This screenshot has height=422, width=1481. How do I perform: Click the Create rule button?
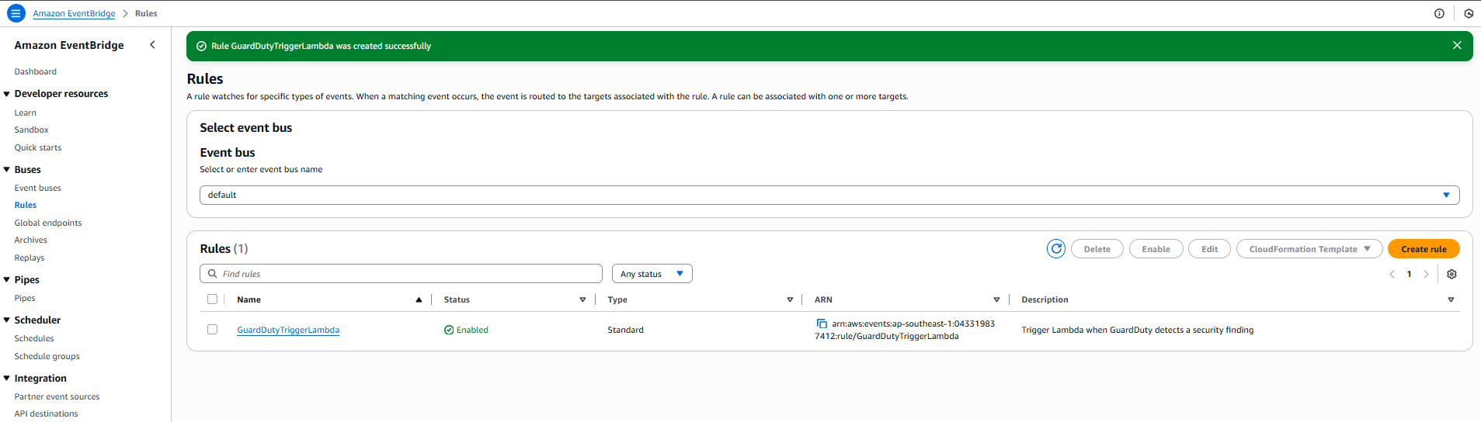(x=1424, y=249)
